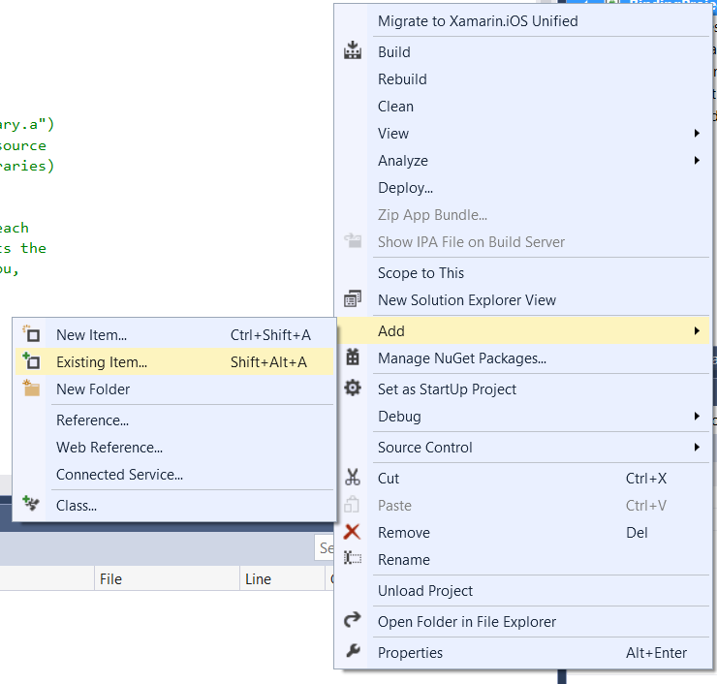Click the Manage NuGet Packages icon
Screen dimensions: 717x684
[x=352, y=358]
